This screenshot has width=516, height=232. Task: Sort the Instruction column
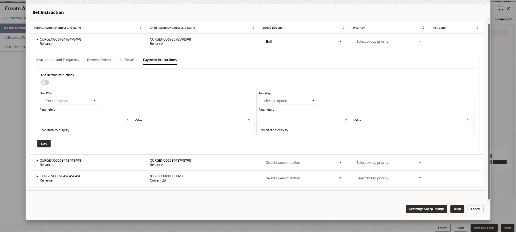[x=477, y=28]
